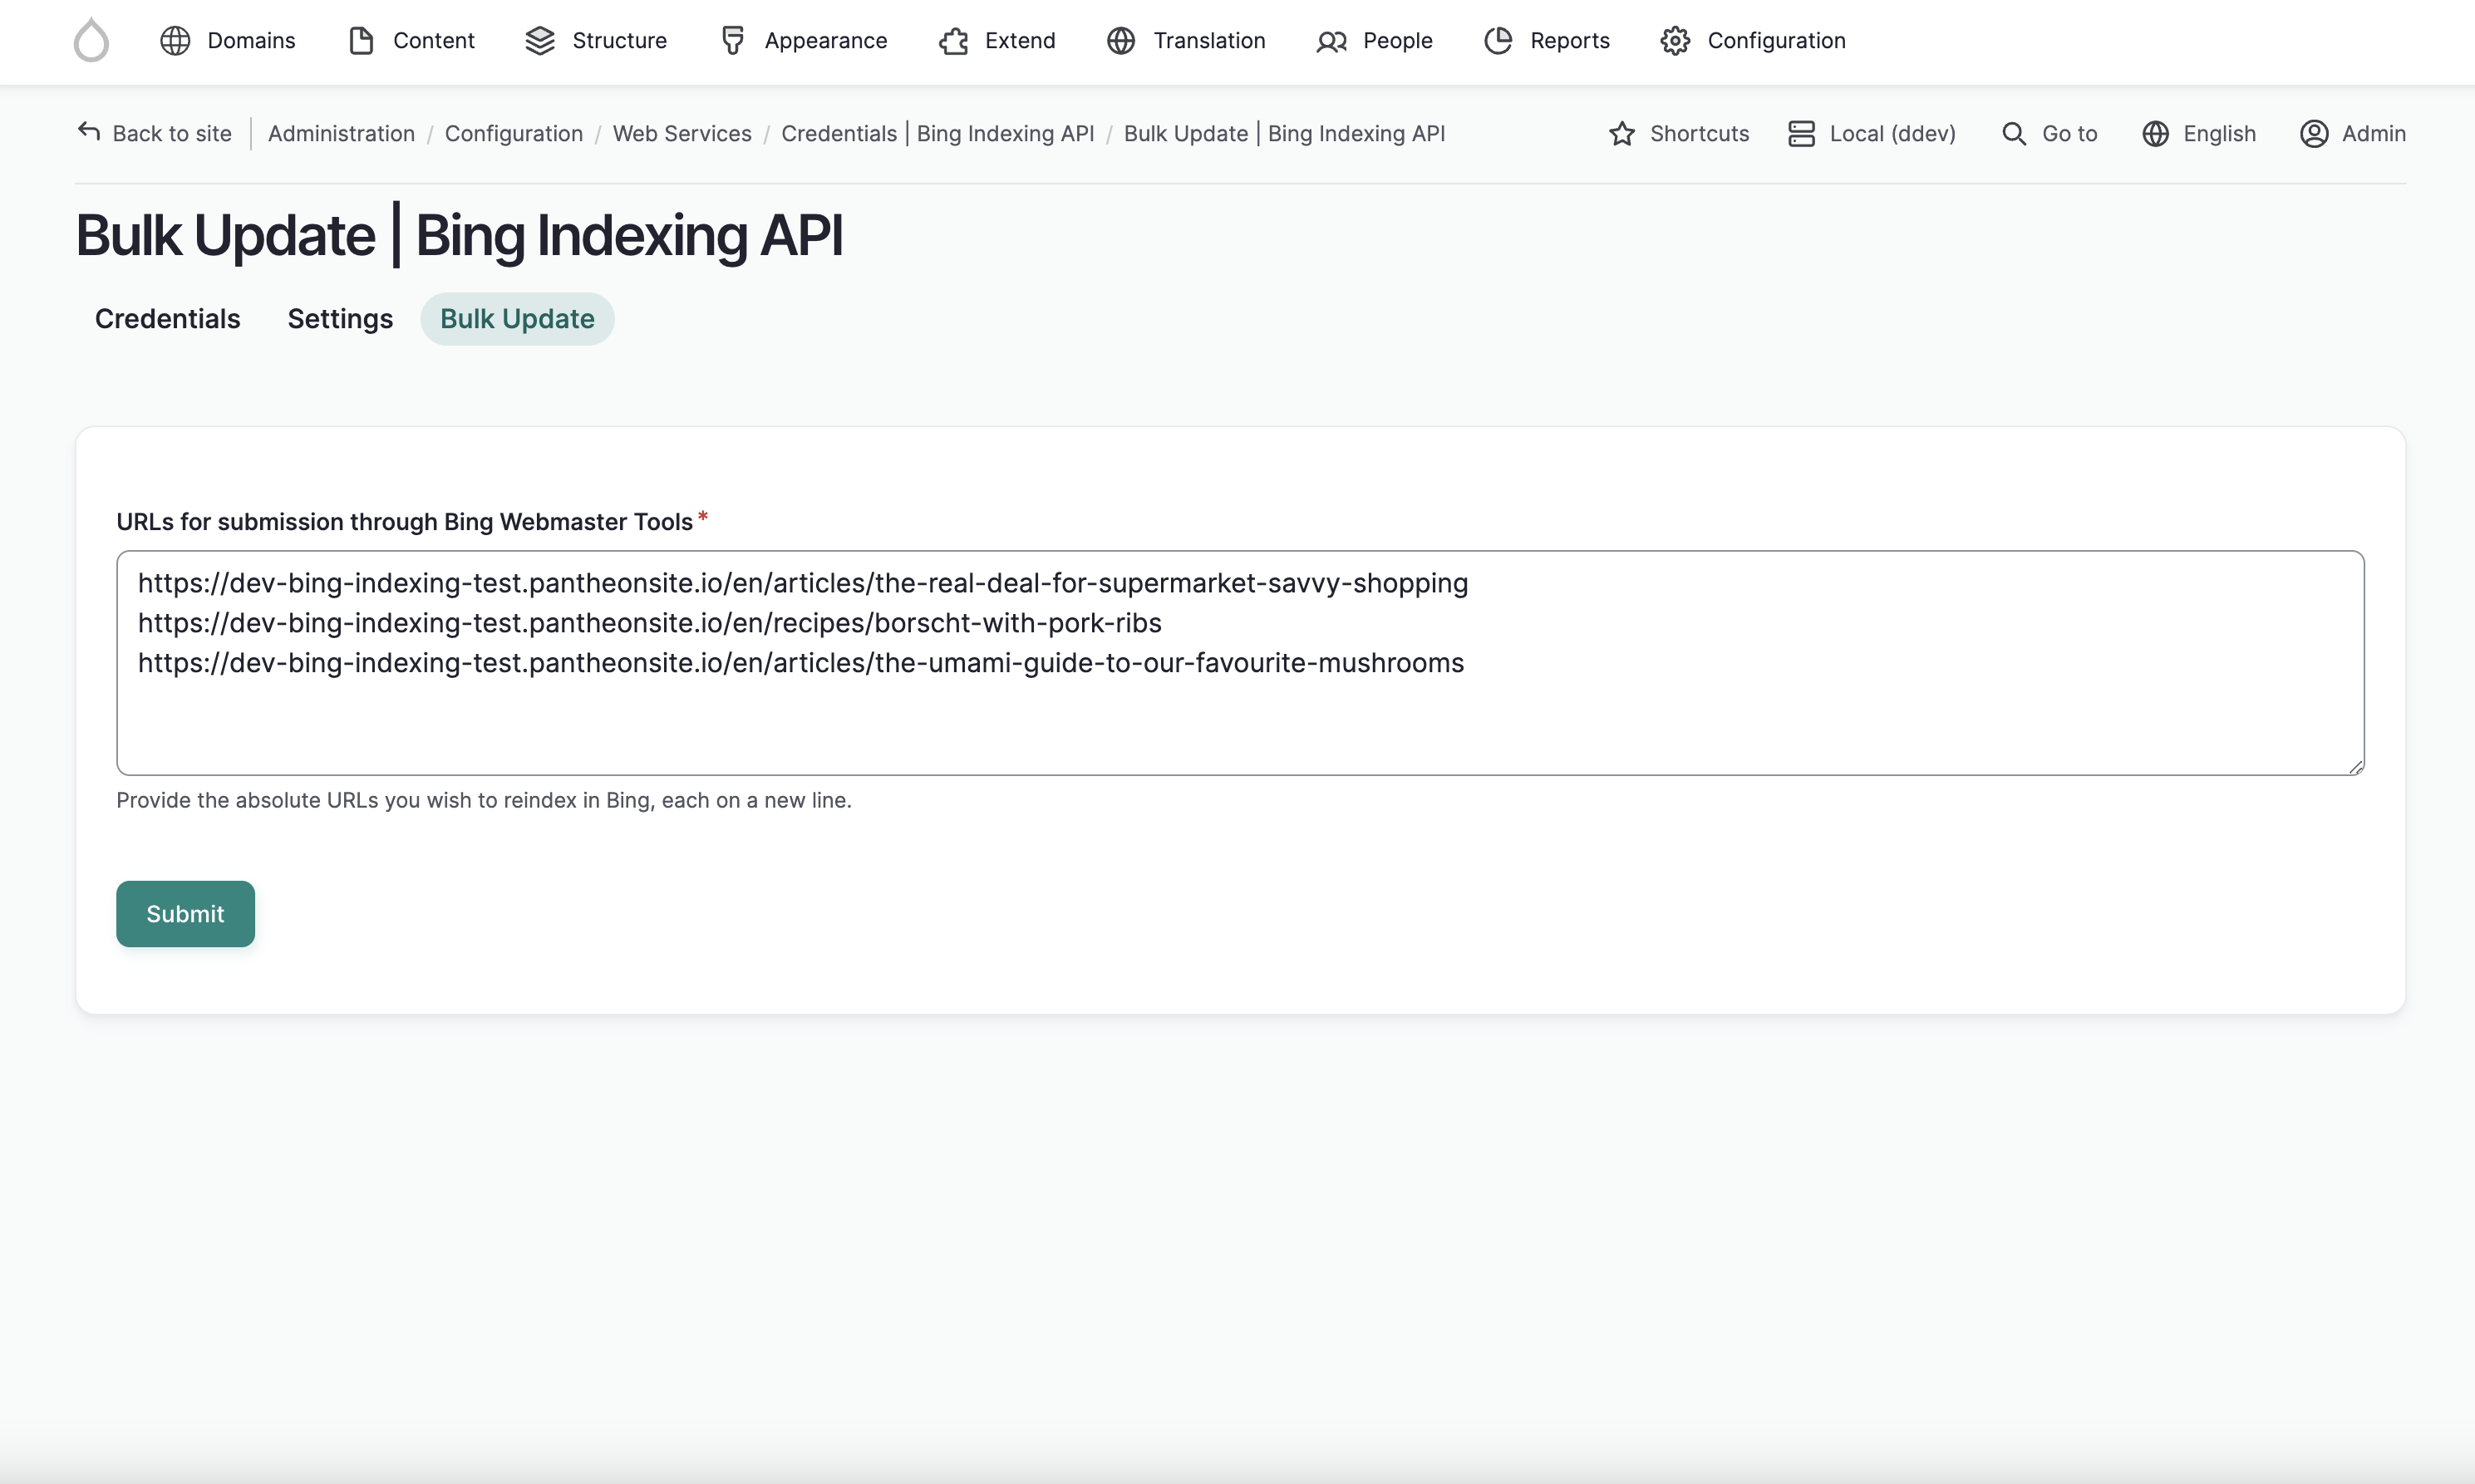Screen dimensions: 2475x1484
Task: Open People using the people icon
Action: (1331, 41)
